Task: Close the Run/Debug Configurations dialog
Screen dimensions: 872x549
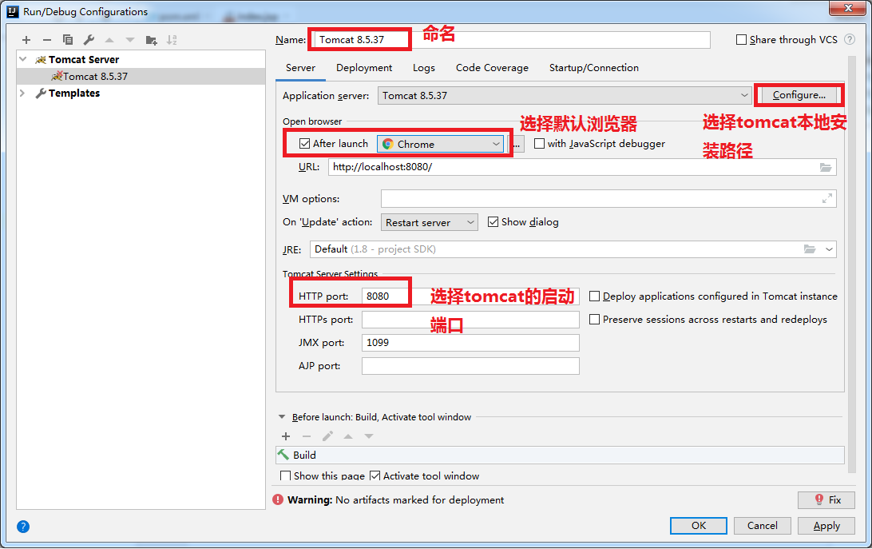Action: (849, 8)
